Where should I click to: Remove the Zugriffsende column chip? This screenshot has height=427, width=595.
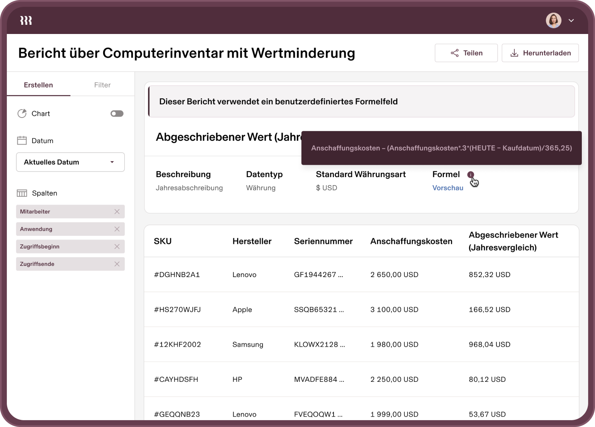click(x=117, y=264)
